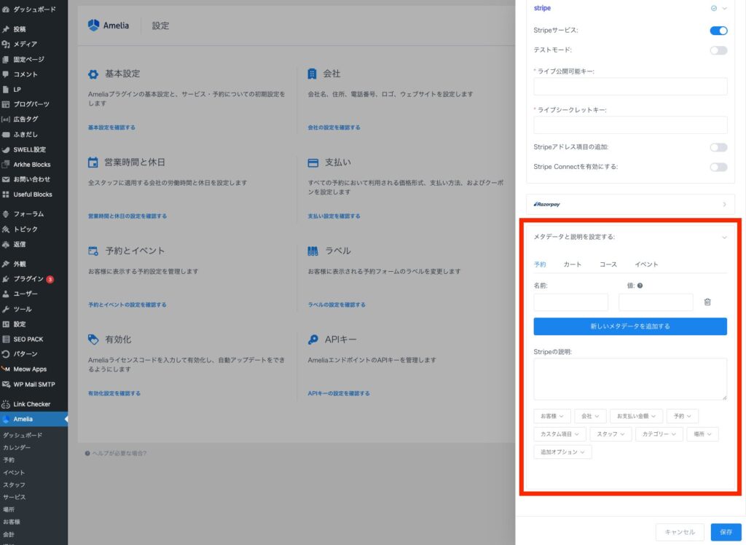Screen dimensions: 746x545
Task: Click the 基本設定 gear icon
Action: pos(93,74)
